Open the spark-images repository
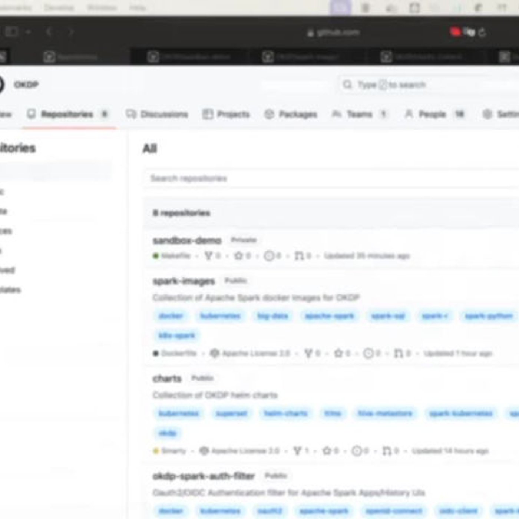Image resolution: width=519 pixels, height=519 pixels. [184, 281]
